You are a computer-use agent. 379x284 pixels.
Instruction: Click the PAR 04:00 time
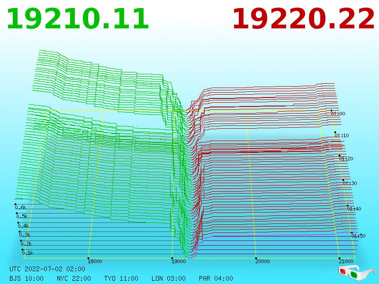coord(216,278)
